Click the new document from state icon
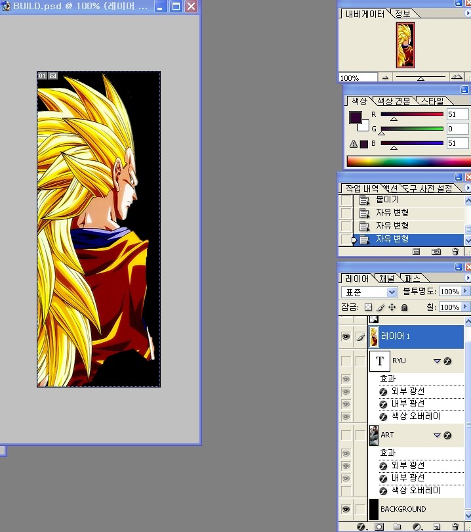Viewport: 471px width, 532px height. click(x=416, y=252)
